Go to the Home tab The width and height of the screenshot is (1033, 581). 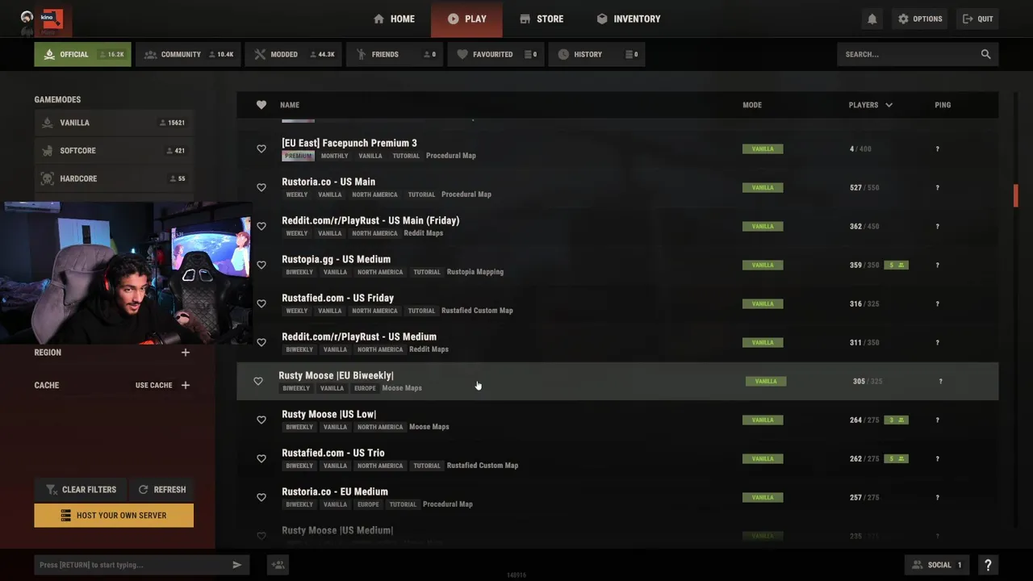coord(394,19)
